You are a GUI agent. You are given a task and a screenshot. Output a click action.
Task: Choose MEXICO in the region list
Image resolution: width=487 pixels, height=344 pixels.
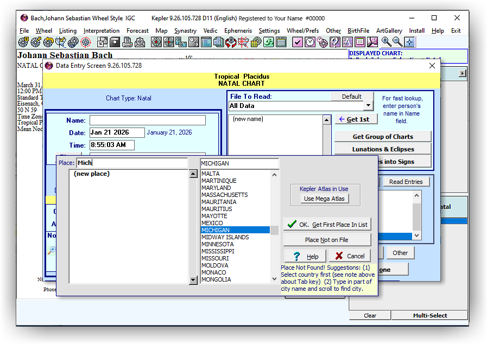[x=212, y=223]
